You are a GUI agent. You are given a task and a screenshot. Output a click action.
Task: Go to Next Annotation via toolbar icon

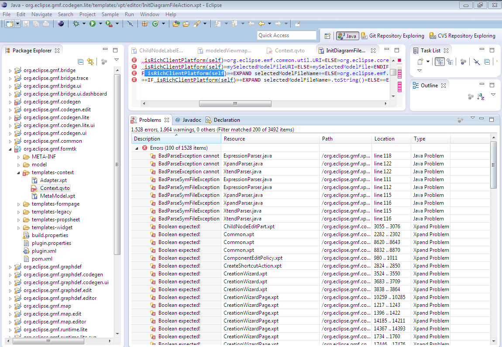tap(218, 24)
